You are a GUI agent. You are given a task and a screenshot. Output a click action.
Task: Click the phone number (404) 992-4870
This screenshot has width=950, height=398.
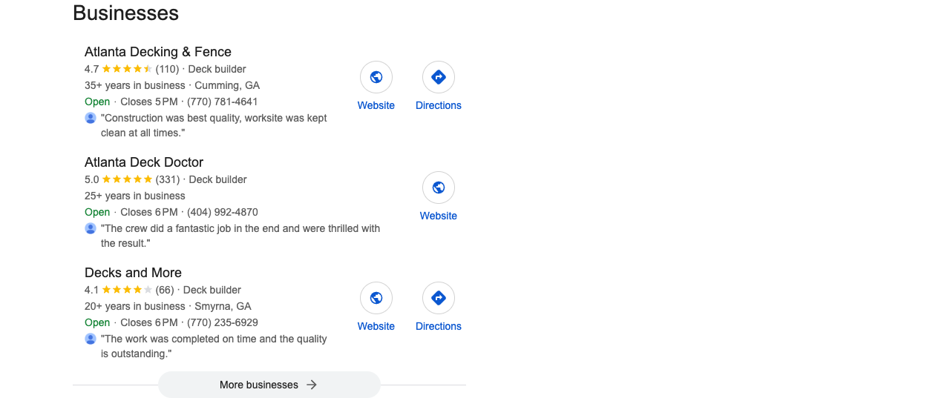point(223,212)
